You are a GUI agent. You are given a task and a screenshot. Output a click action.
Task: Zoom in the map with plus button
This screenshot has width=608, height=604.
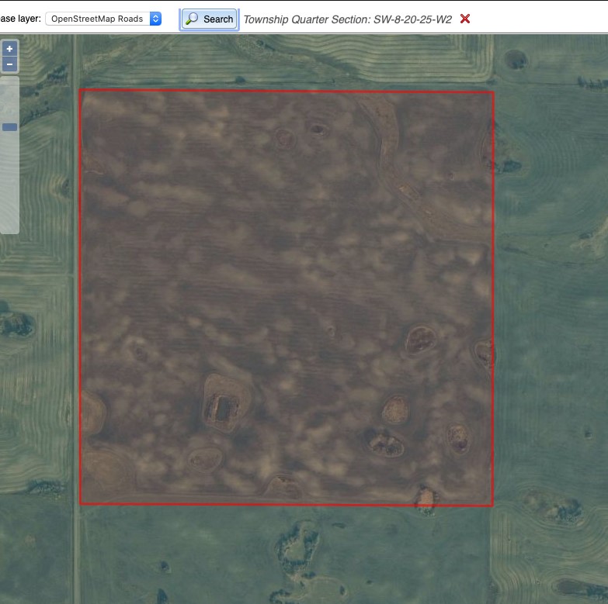(9, 49)
